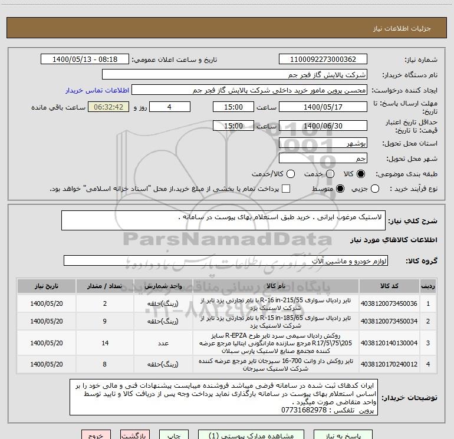Select the کالا/خدمت radio button
Viewport: 454px width, 439px height.
click(x=291, y=174)
